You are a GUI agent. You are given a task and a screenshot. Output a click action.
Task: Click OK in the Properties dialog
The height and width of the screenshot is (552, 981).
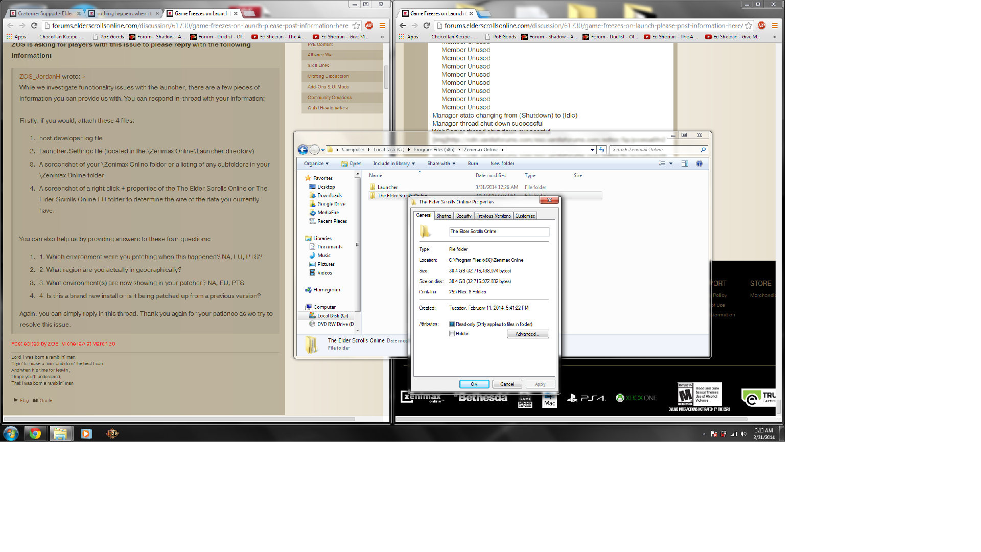click(x=474, y=384)
